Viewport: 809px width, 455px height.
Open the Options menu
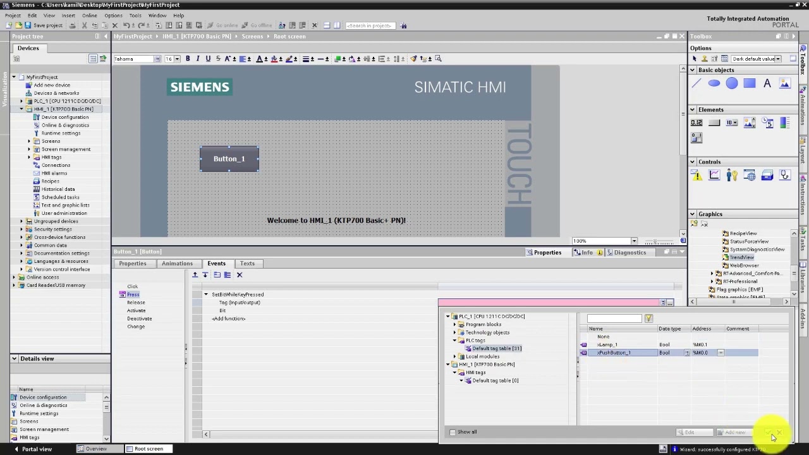coord(113,15)
